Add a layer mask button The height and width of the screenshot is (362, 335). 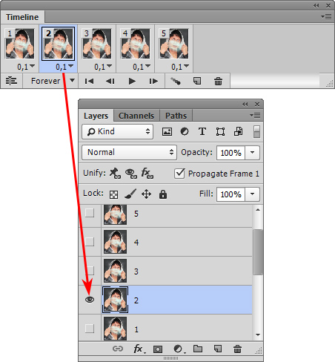158,349
